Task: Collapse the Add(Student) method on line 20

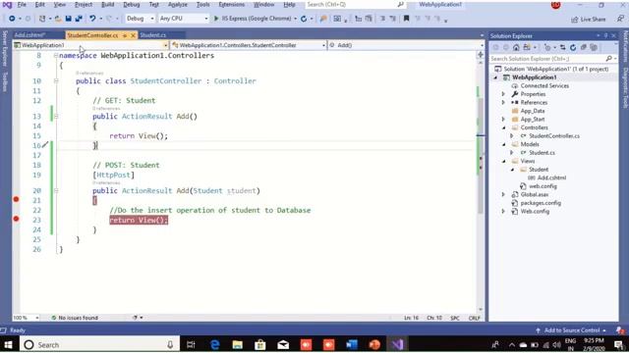Action: (x=56, y=190)
